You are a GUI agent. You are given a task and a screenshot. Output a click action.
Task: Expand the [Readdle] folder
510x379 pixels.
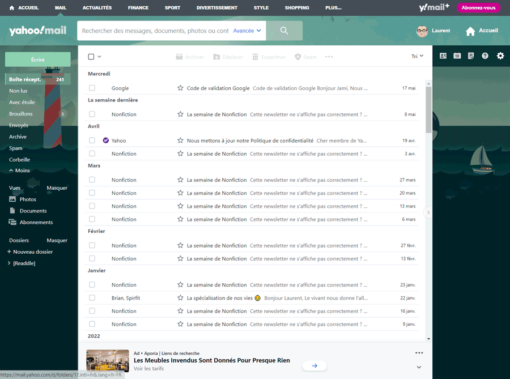tap(9, 263)
